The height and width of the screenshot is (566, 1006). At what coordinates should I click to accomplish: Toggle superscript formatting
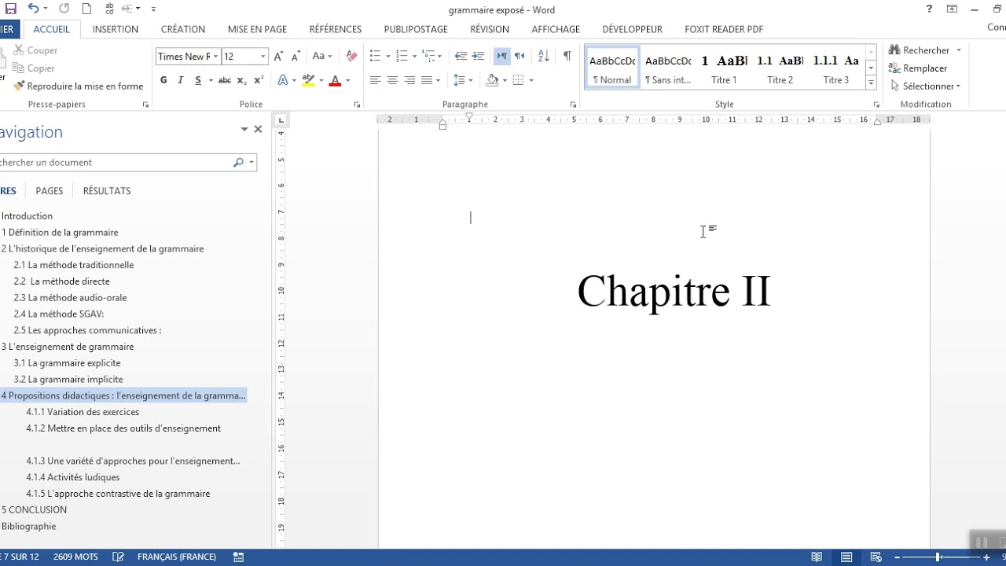tap(259, 80)
